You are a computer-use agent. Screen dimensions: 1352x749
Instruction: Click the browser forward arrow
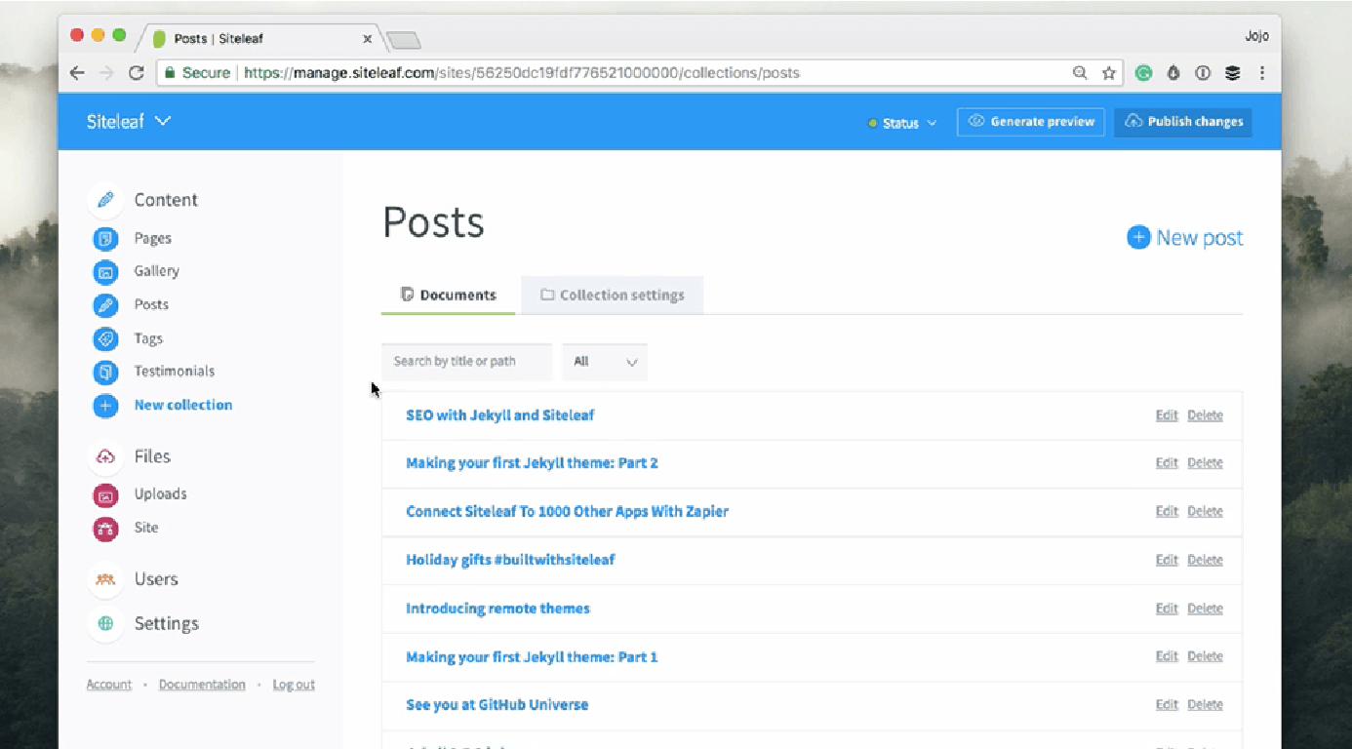[106, 73]
